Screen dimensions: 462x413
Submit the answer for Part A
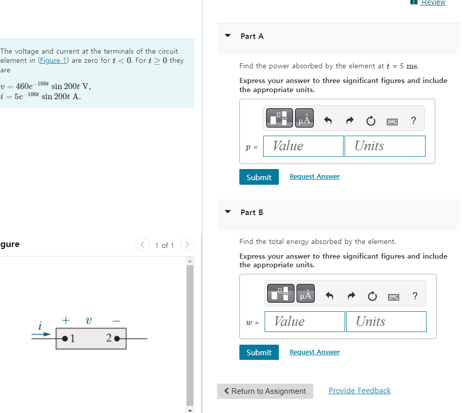click(x=259, y=177)
